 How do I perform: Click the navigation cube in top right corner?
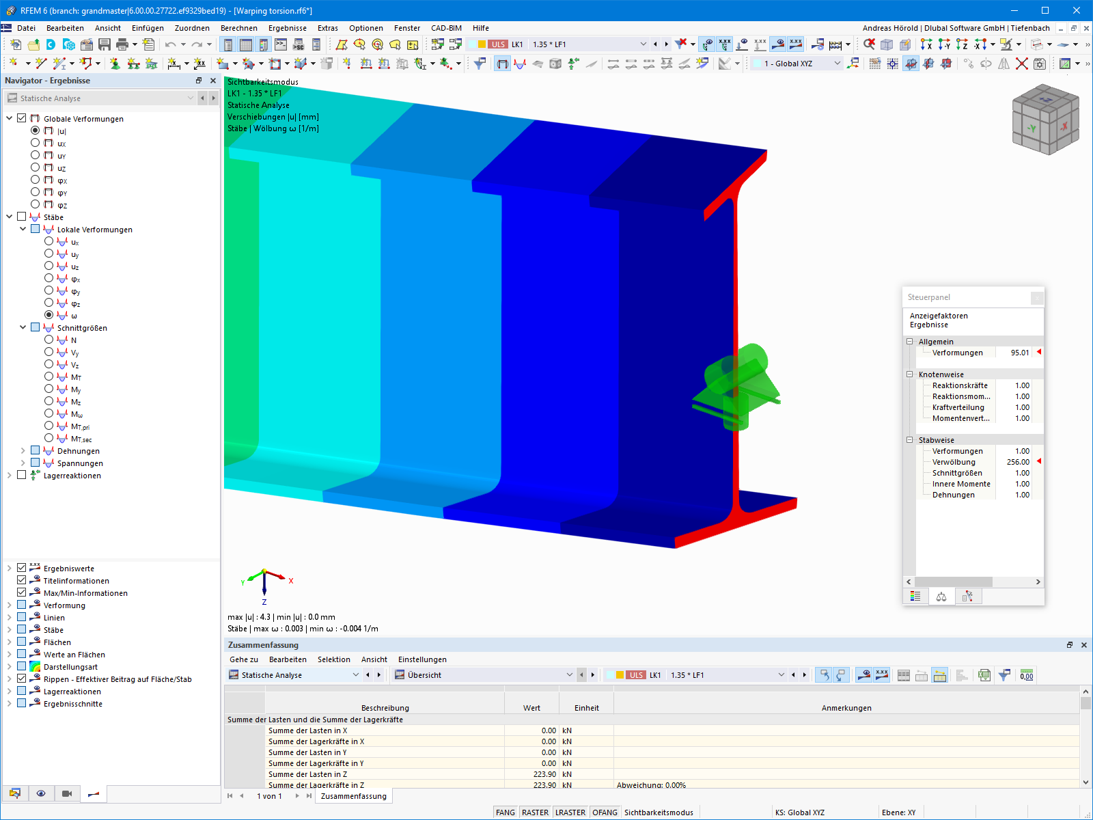[1047, 120]
